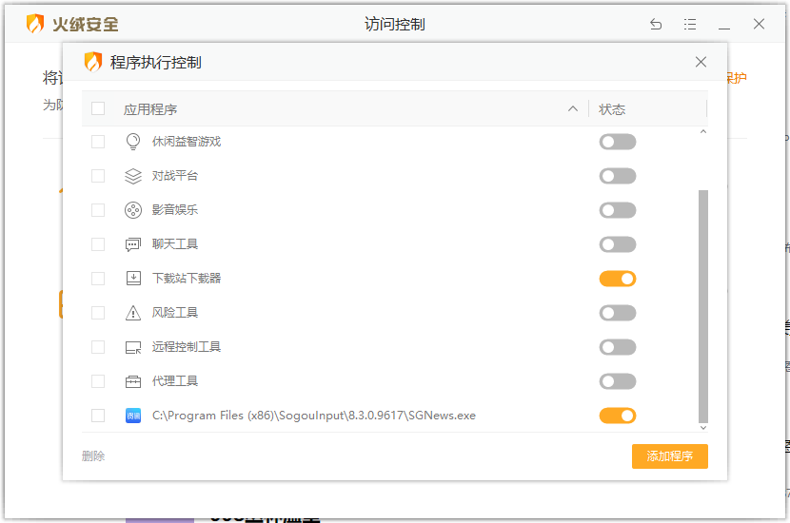Click the 添加程序 button
The height and width of the screenshot is (523, 790).
669,456
